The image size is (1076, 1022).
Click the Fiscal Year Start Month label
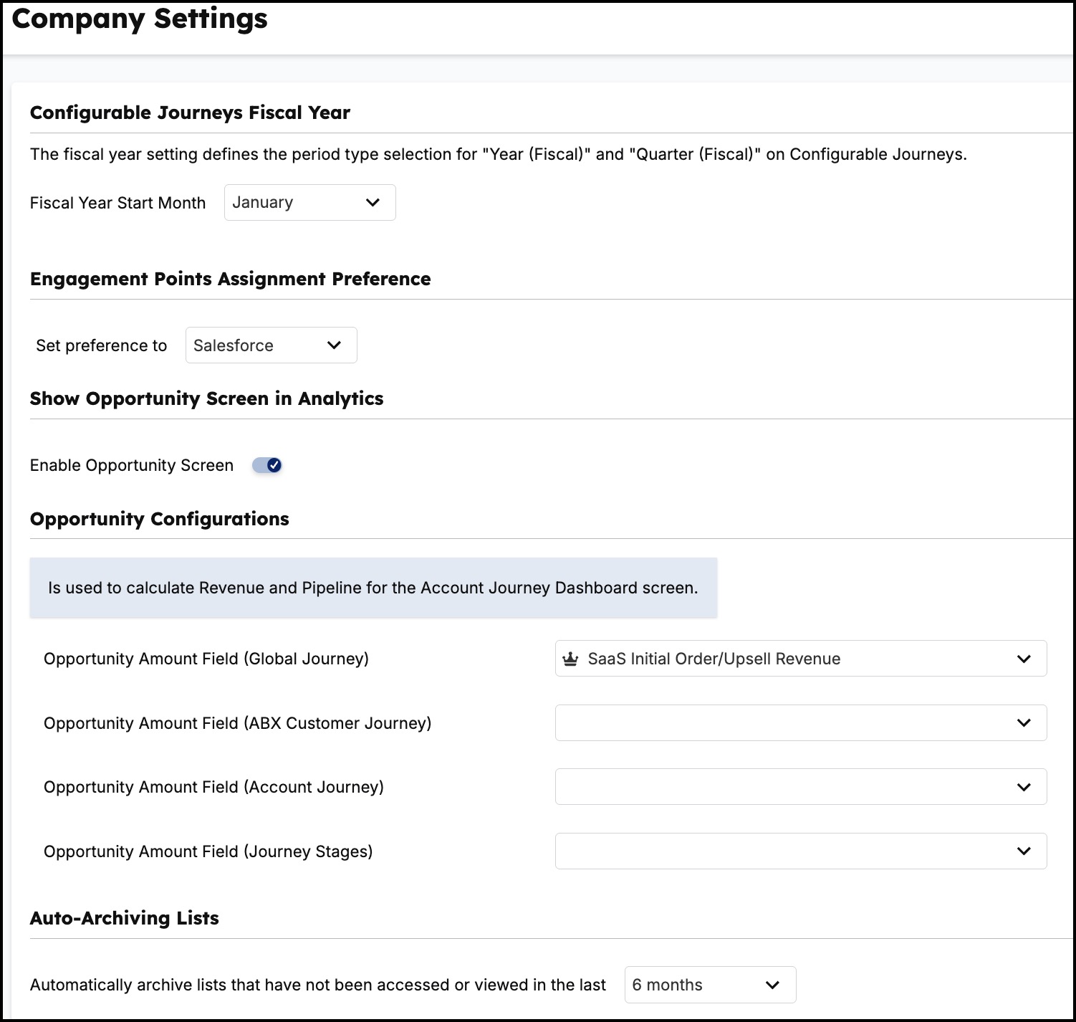pos(117,203)
